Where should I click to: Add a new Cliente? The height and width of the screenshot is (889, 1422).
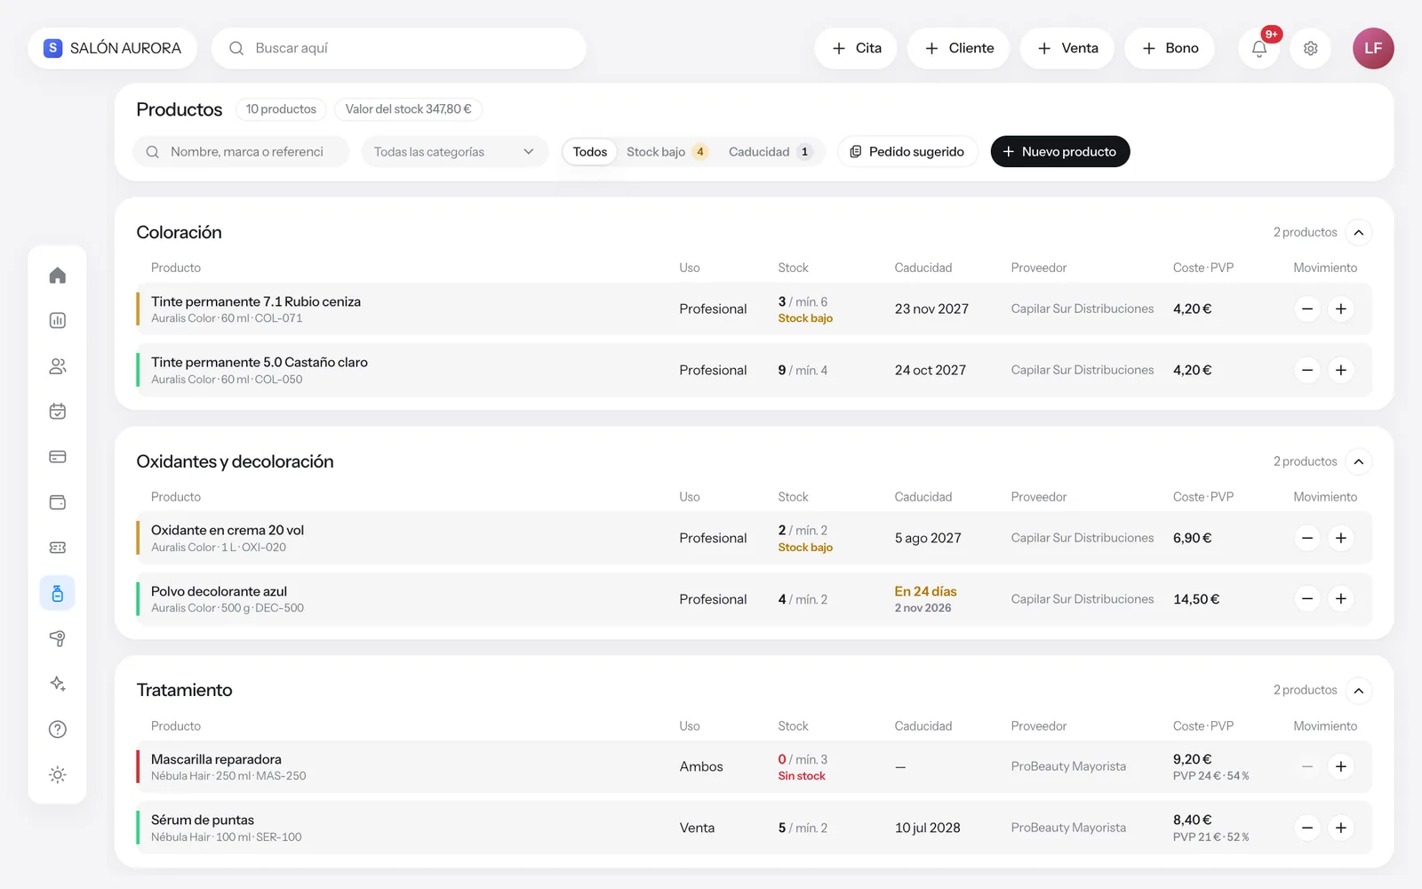[958, 48]
